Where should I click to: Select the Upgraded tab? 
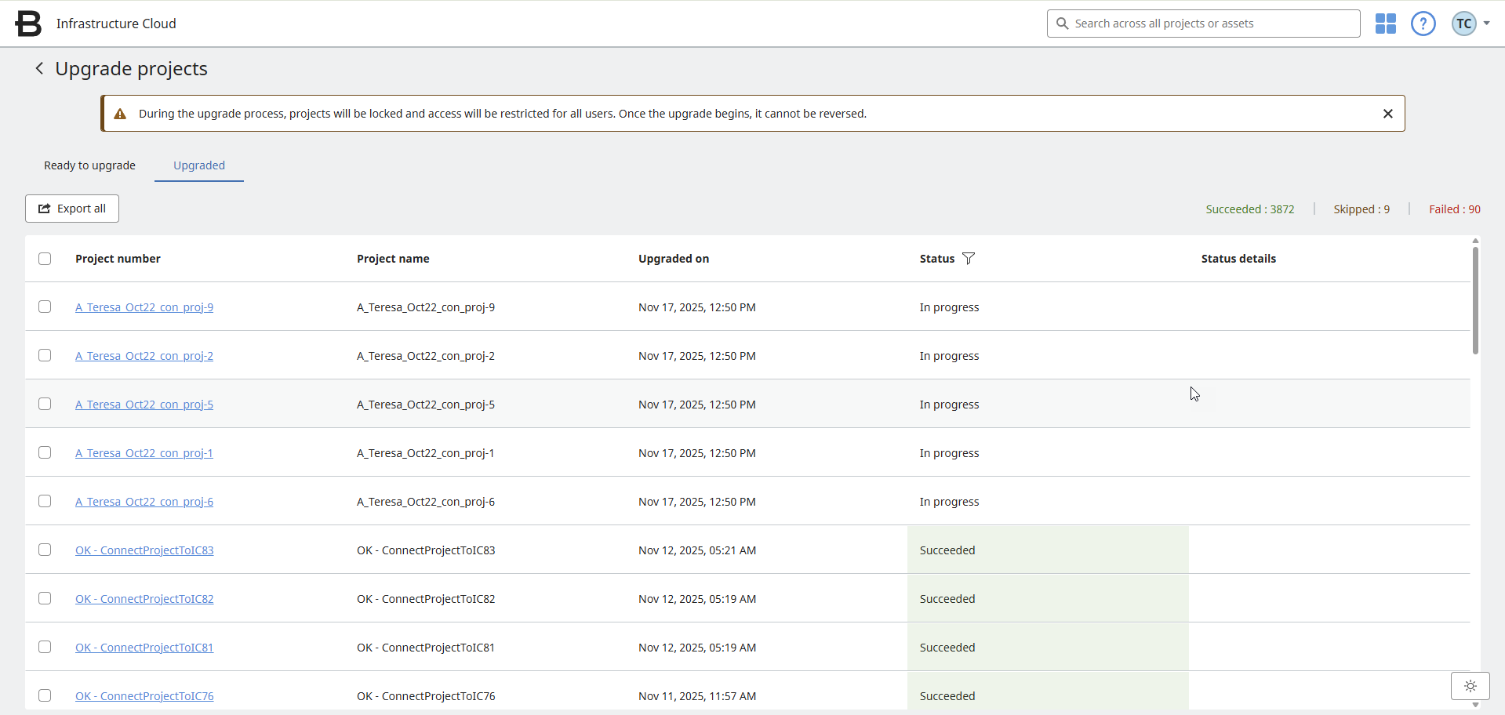coord(199,165)
